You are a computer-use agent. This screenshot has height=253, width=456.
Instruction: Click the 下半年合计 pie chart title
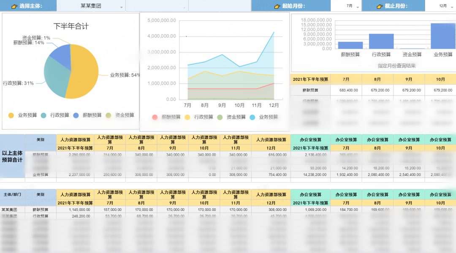point(71,27)
